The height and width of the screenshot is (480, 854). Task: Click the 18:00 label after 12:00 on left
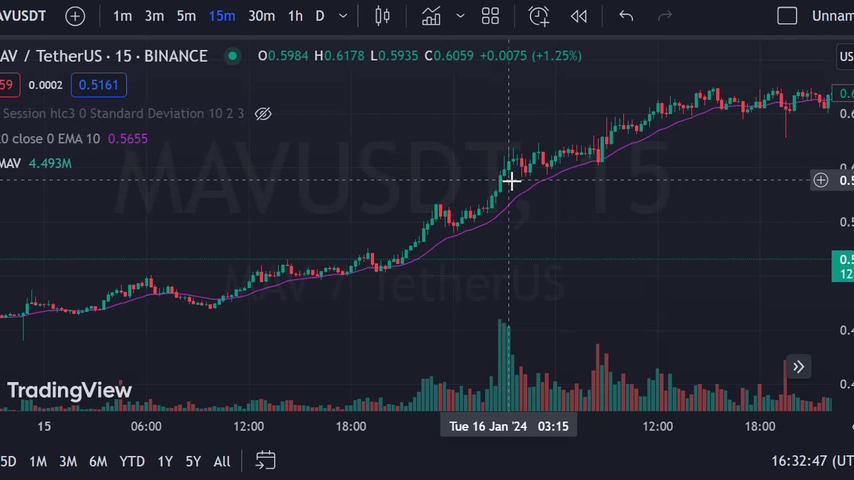point(351,426)
